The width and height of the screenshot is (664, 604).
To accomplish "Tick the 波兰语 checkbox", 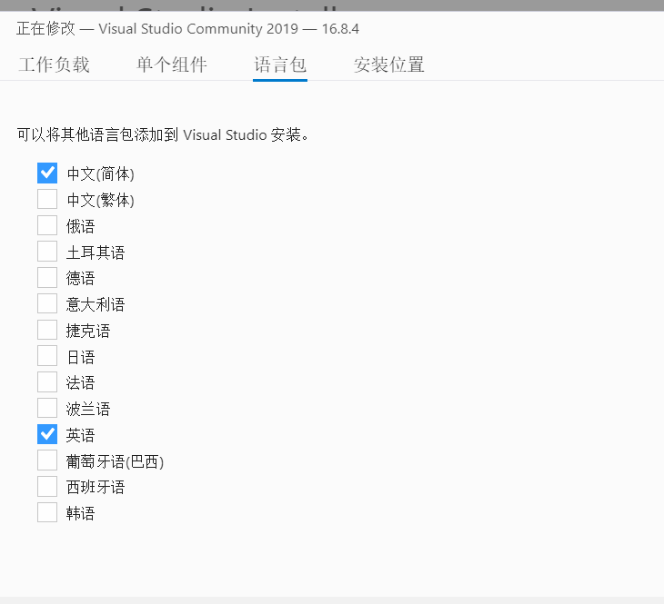I will pyautogui.click(x=47, y=408).
